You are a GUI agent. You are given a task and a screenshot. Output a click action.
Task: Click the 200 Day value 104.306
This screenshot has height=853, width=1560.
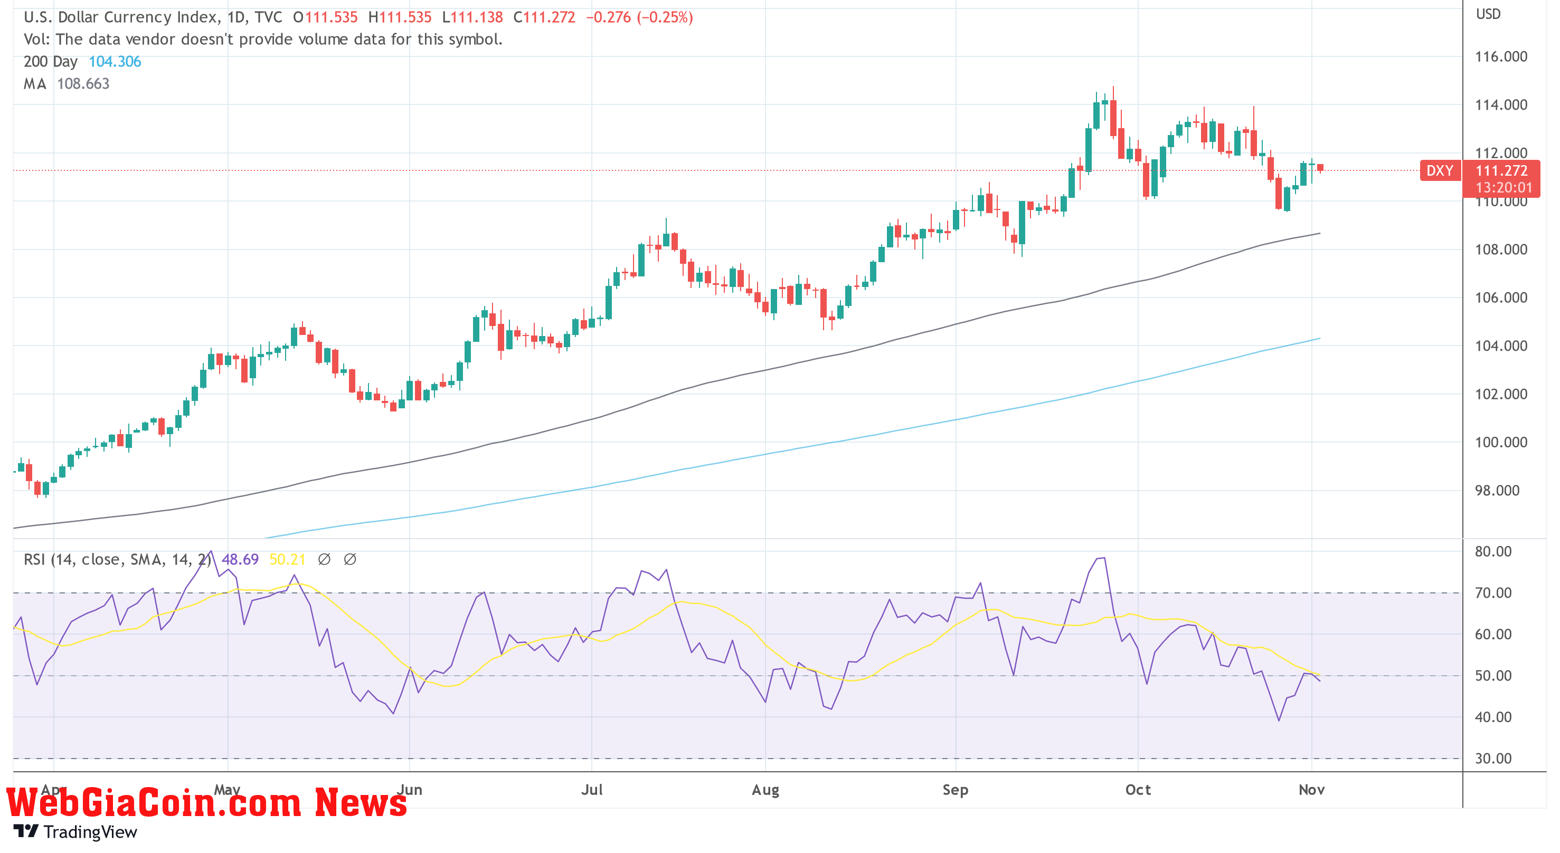[x=115, y=62]
